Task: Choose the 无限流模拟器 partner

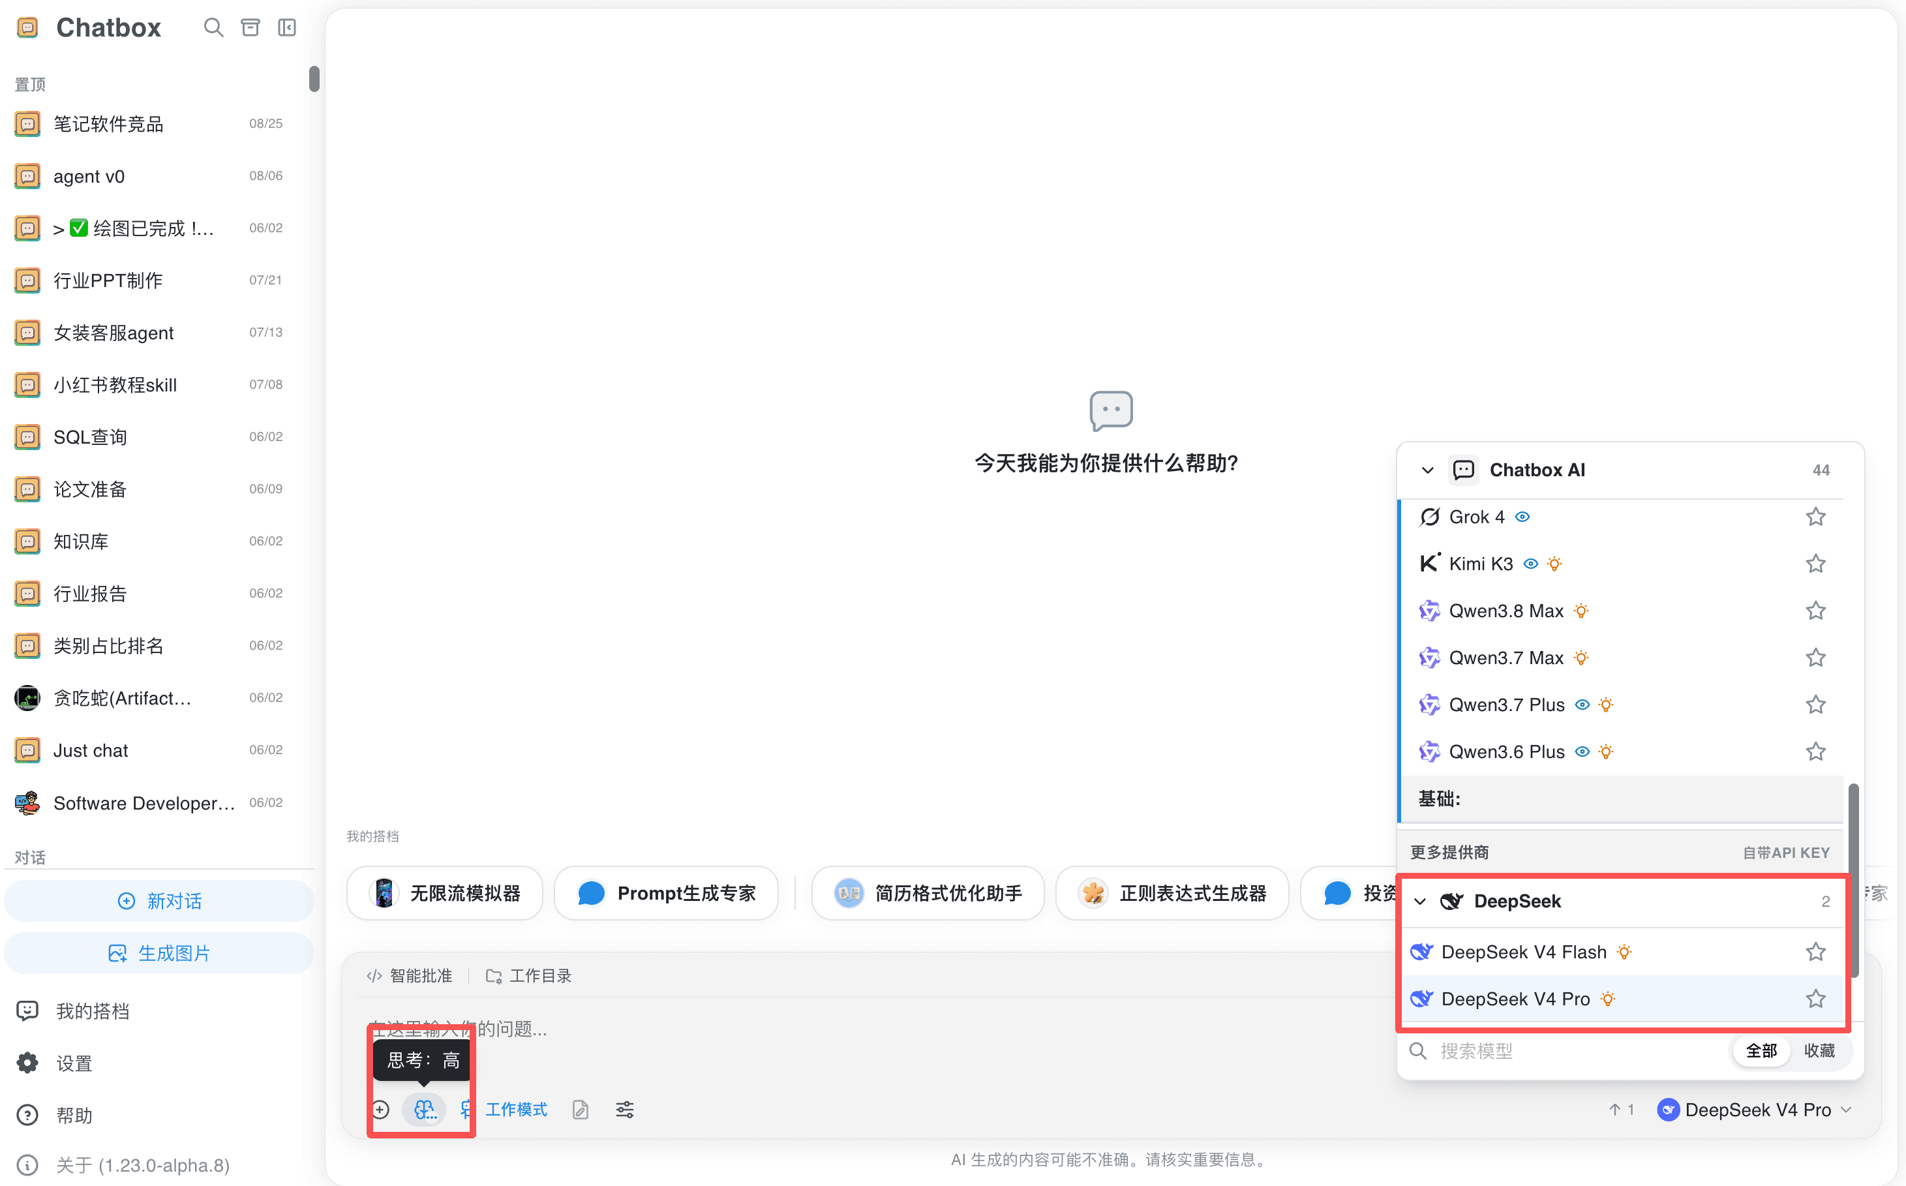Action: [x=445, y=892]
